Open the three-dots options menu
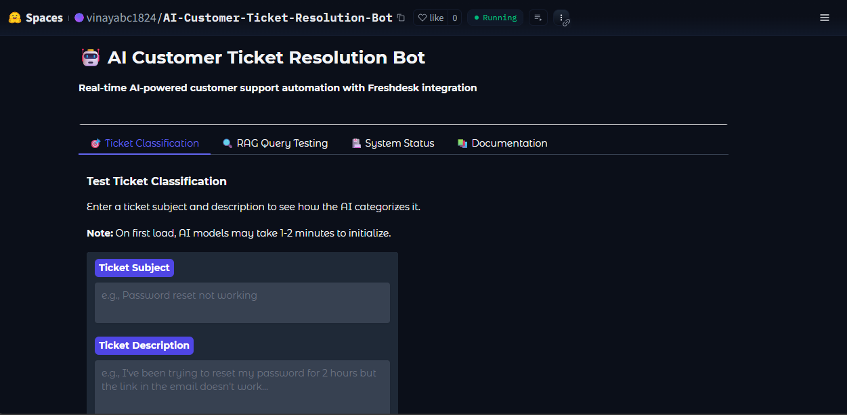Image resolution: width=847 pixels, height=415 pixels. coord(562,18)
